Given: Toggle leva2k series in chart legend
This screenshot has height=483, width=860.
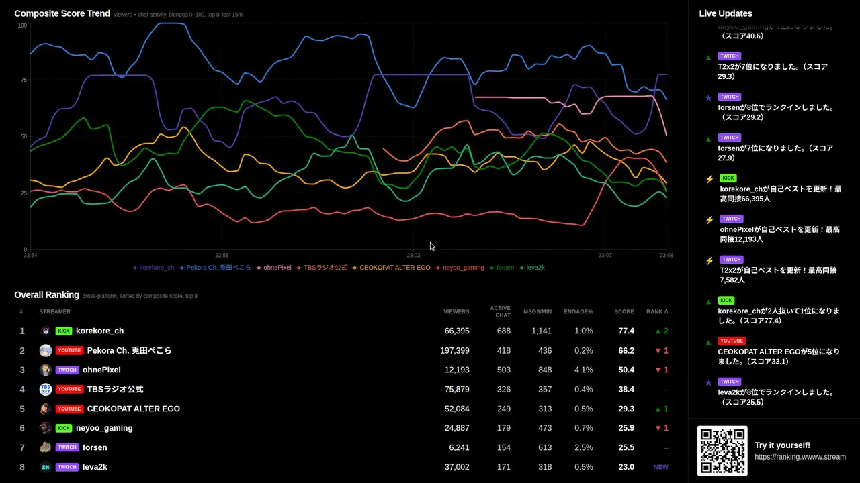Looking at the screenshot, I should 531,268.
